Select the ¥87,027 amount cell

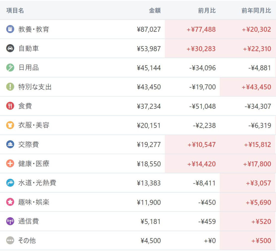tap(149, 29)
